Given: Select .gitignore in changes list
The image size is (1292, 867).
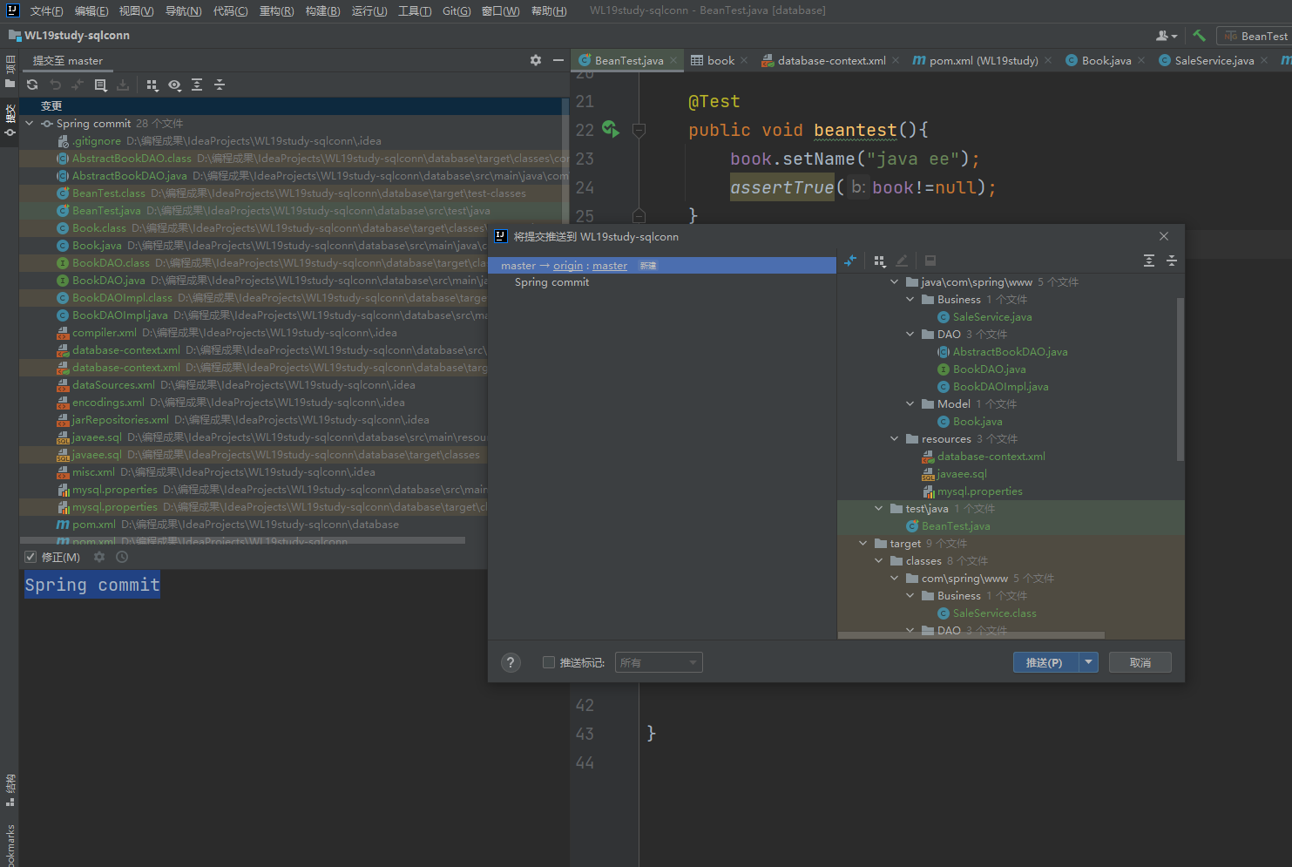Looking at the screenshot, I should (x=96, y=140).
